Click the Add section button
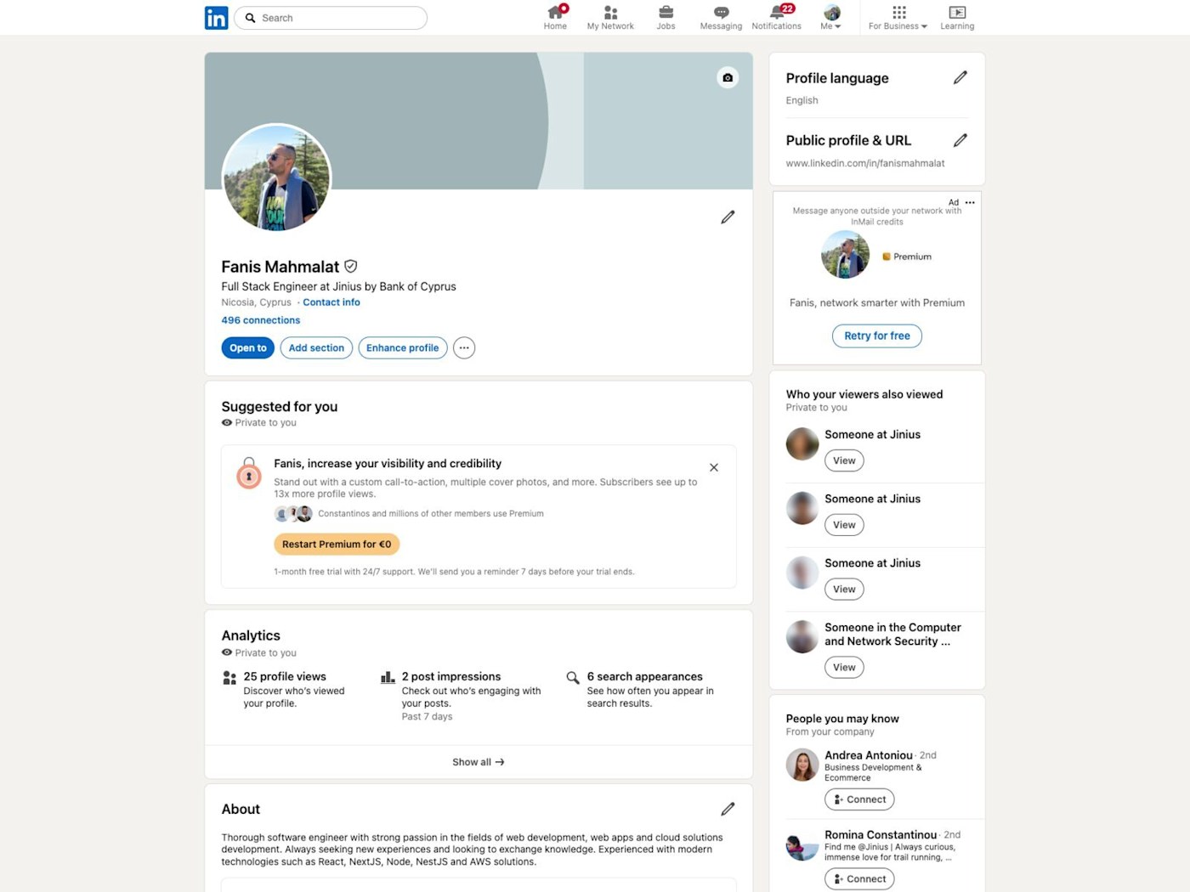Viewport: 1190px width, 892px height. [x=316, y=347]
